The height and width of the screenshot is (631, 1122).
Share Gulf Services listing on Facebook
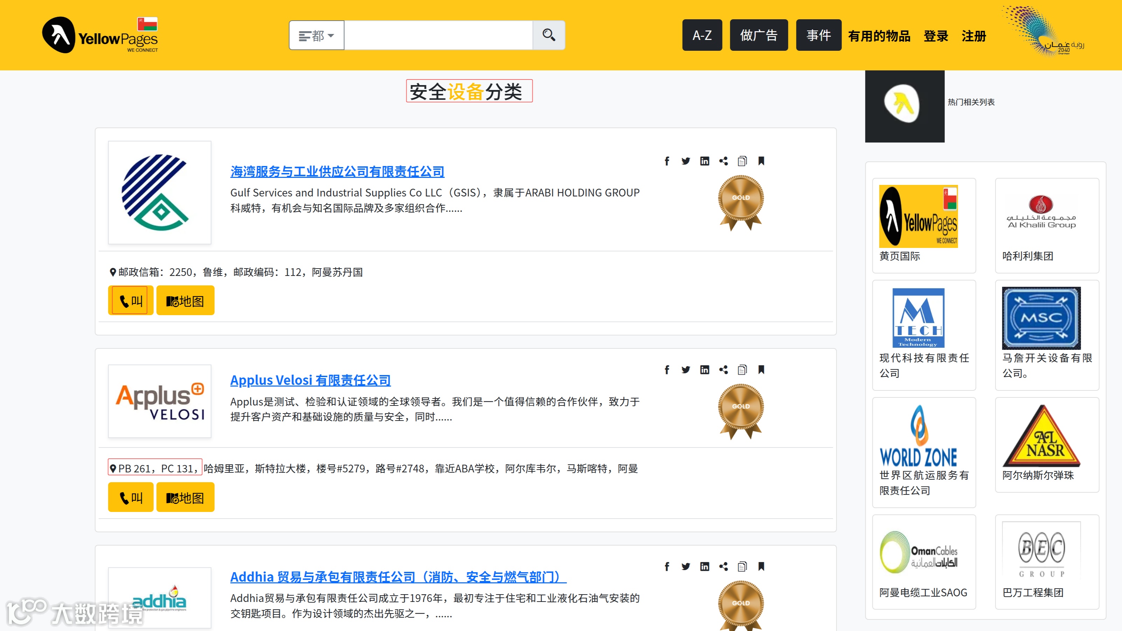click(x=667, y=161)
